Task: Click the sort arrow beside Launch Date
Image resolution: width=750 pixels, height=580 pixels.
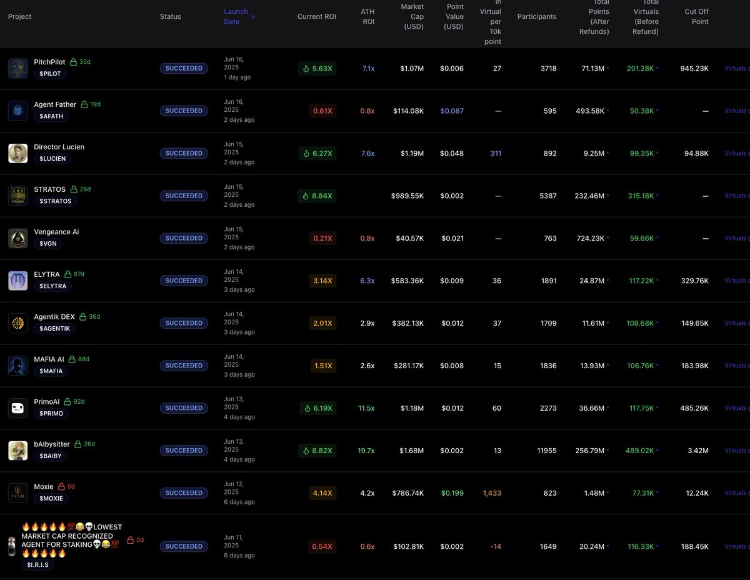Action: tap(253, 17)
